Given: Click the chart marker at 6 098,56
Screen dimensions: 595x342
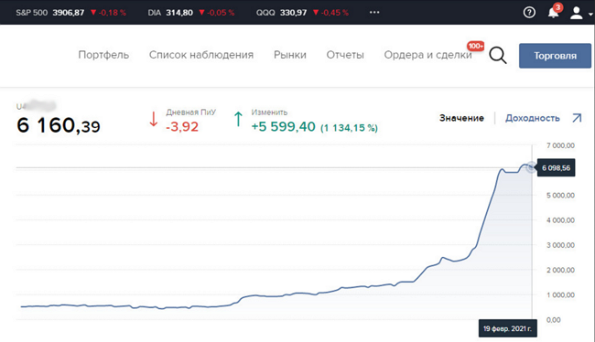Looking at the screenshot, I should [531, 167].
